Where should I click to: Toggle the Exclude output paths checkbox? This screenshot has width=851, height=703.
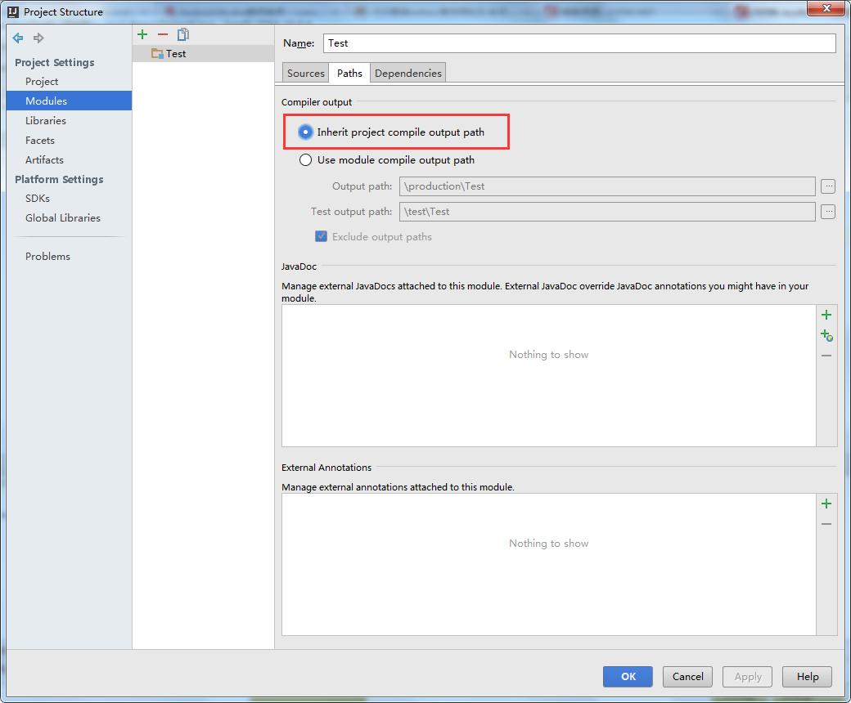pos(321,235)
